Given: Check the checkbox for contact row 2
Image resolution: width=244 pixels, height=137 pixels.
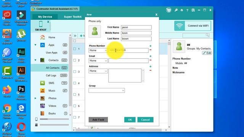Looking at the screenshot, I should pyautogui.click(x=75, y=60).
